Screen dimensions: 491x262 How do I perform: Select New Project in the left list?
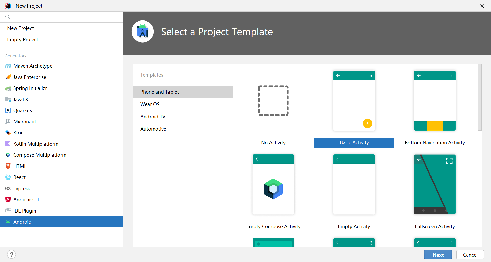(x=62, y=28)
